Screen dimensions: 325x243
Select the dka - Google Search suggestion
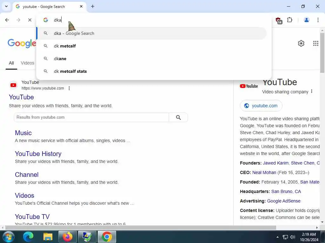point(152,33)
